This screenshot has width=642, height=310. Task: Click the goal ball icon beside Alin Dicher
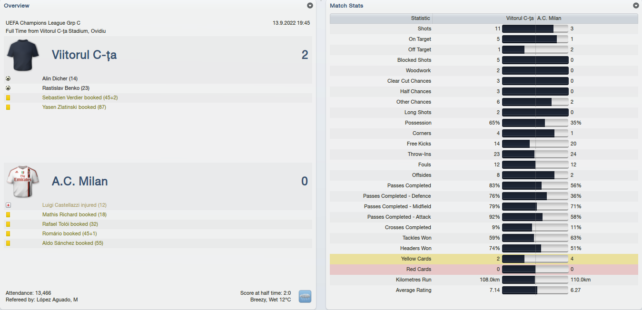pyautogui.click(x=8, y=78)
